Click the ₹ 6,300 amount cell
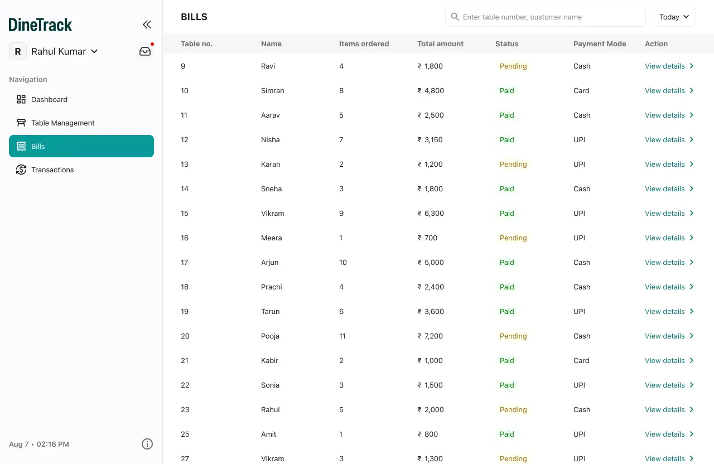The image size is (714, 464). coord(431,213)
